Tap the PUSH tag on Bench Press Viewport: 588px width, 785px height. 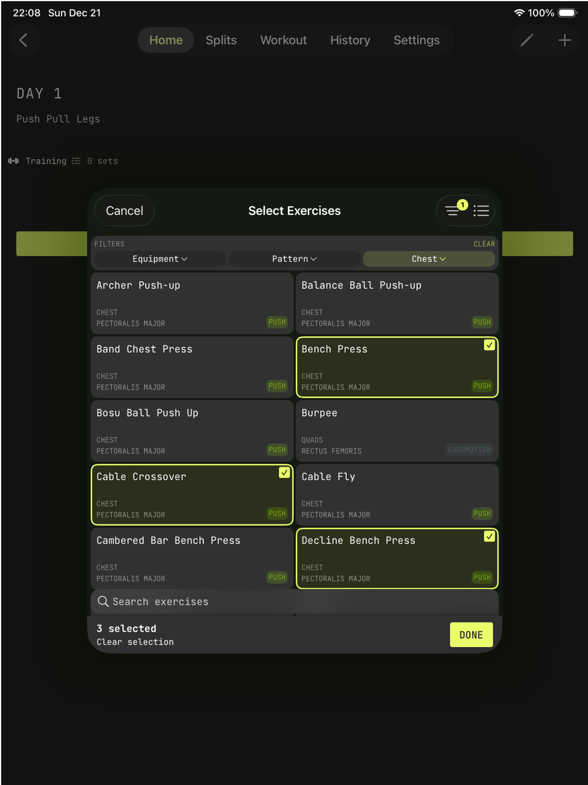point(482,386)
